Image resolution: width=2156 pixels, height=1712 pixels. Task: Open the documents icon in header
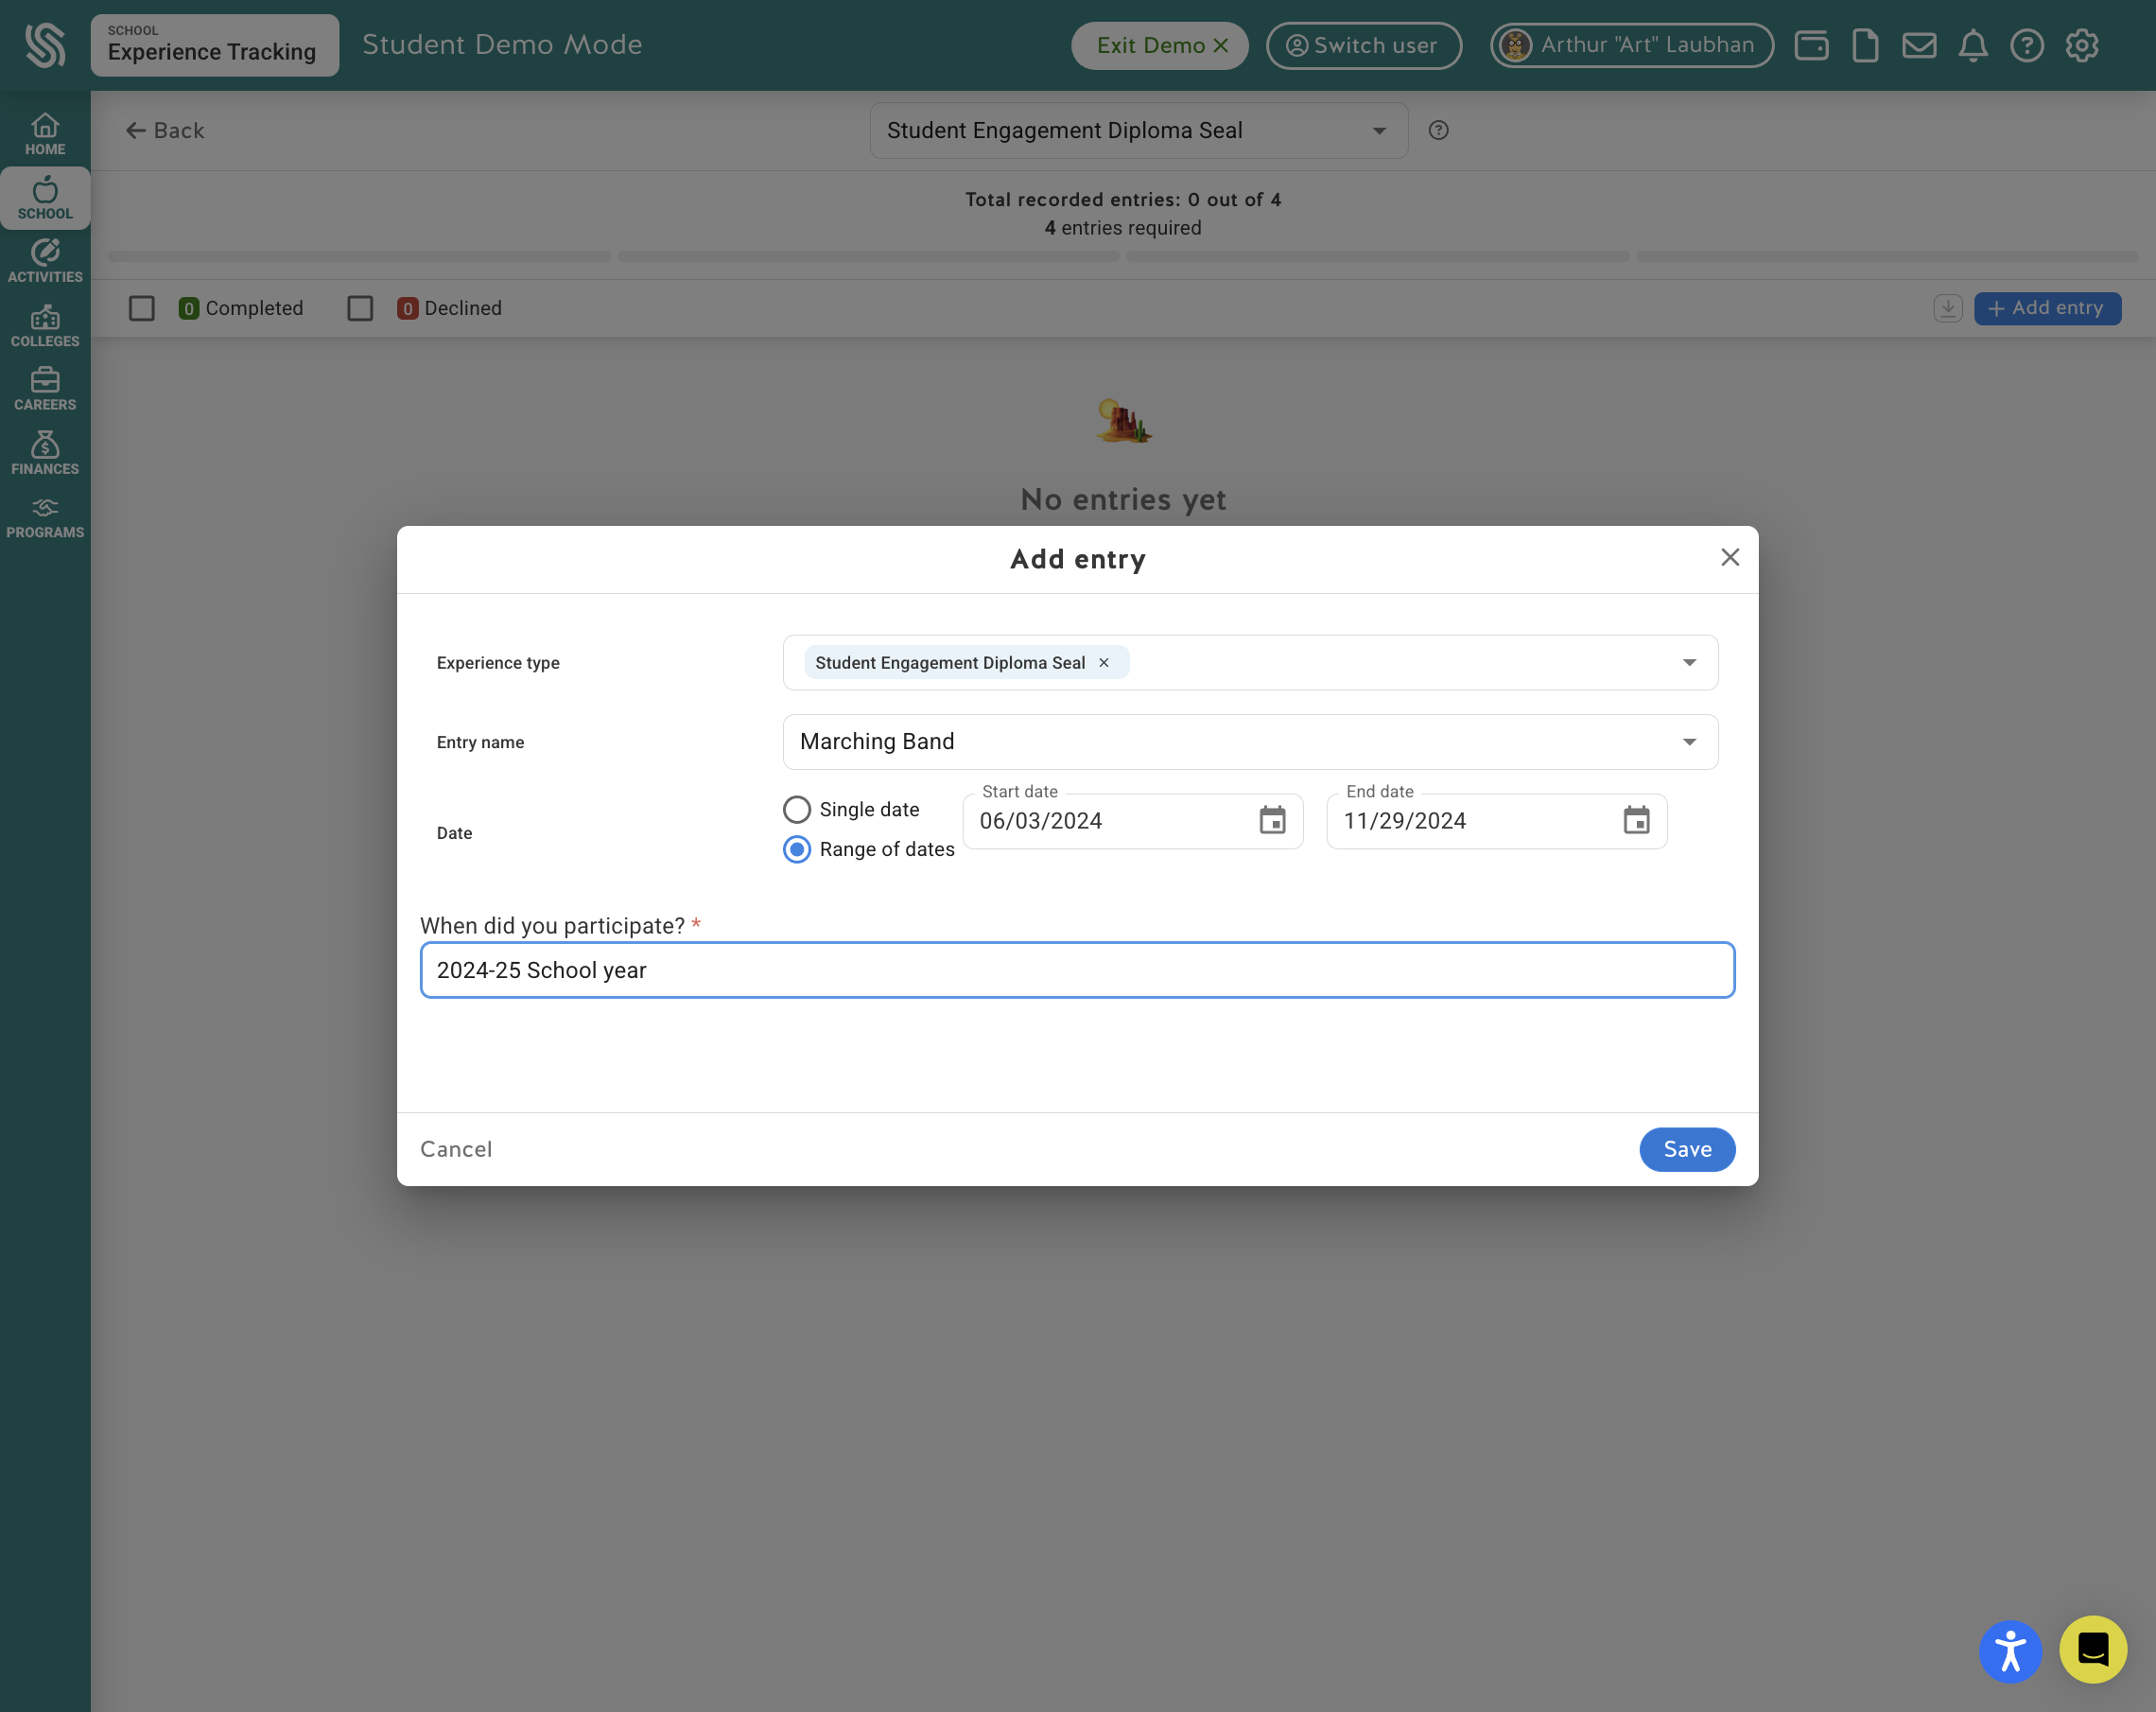click(x=1865, y=45)
